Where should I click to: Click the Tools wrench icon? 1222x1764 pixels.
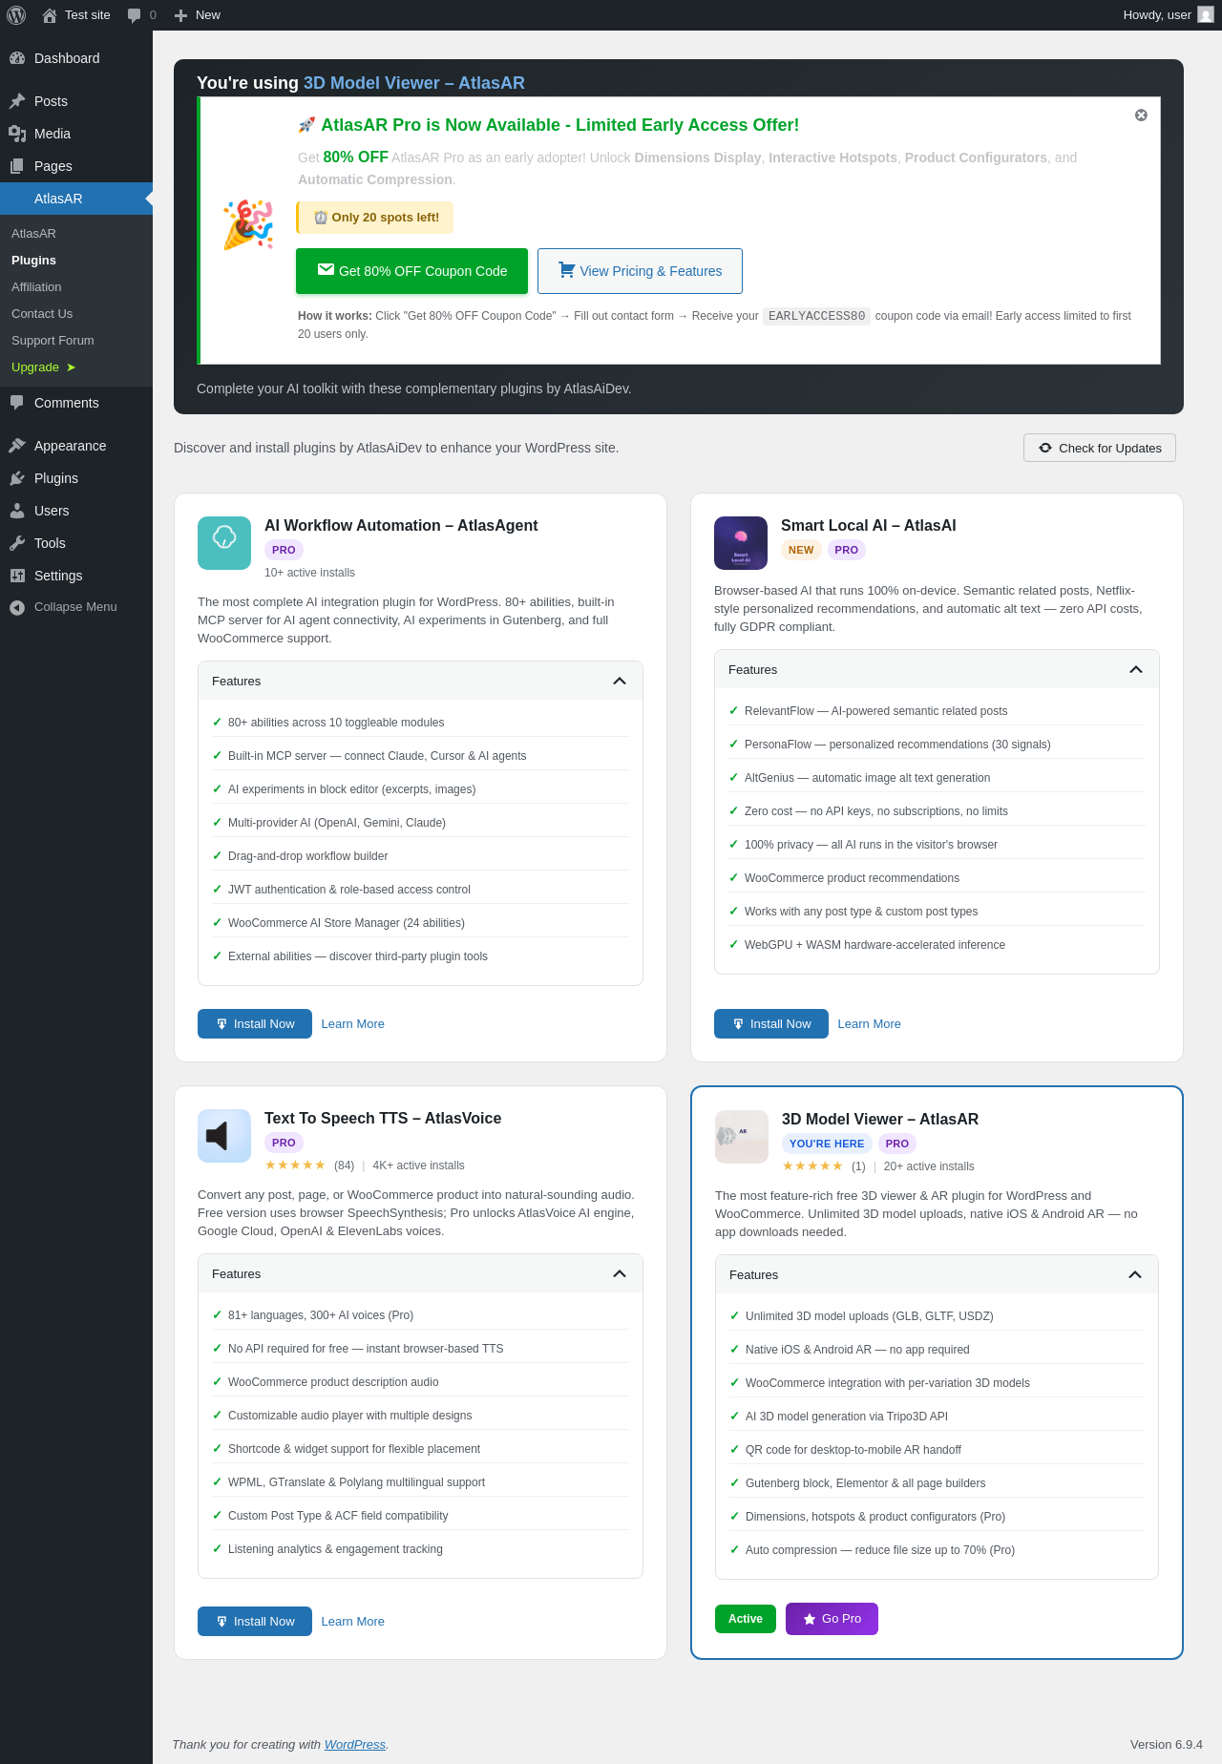pyautogui.click(x=17, y=543)
